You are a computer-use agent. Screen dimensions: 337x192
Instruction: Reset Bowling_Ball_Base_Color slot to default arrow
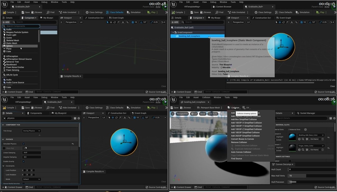click(329, 137)
